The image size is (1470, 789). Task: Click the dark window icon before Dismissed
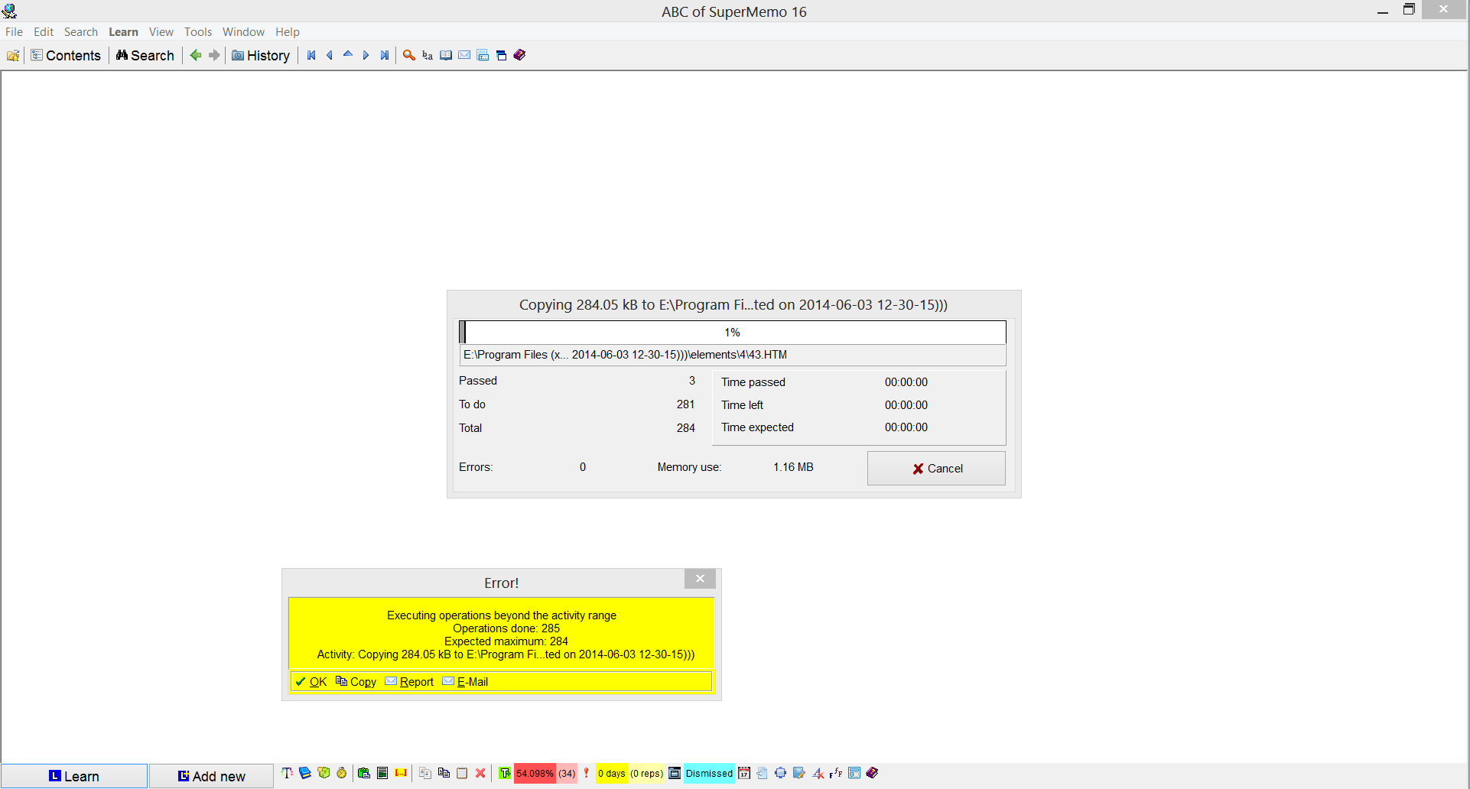click(675, 773)
